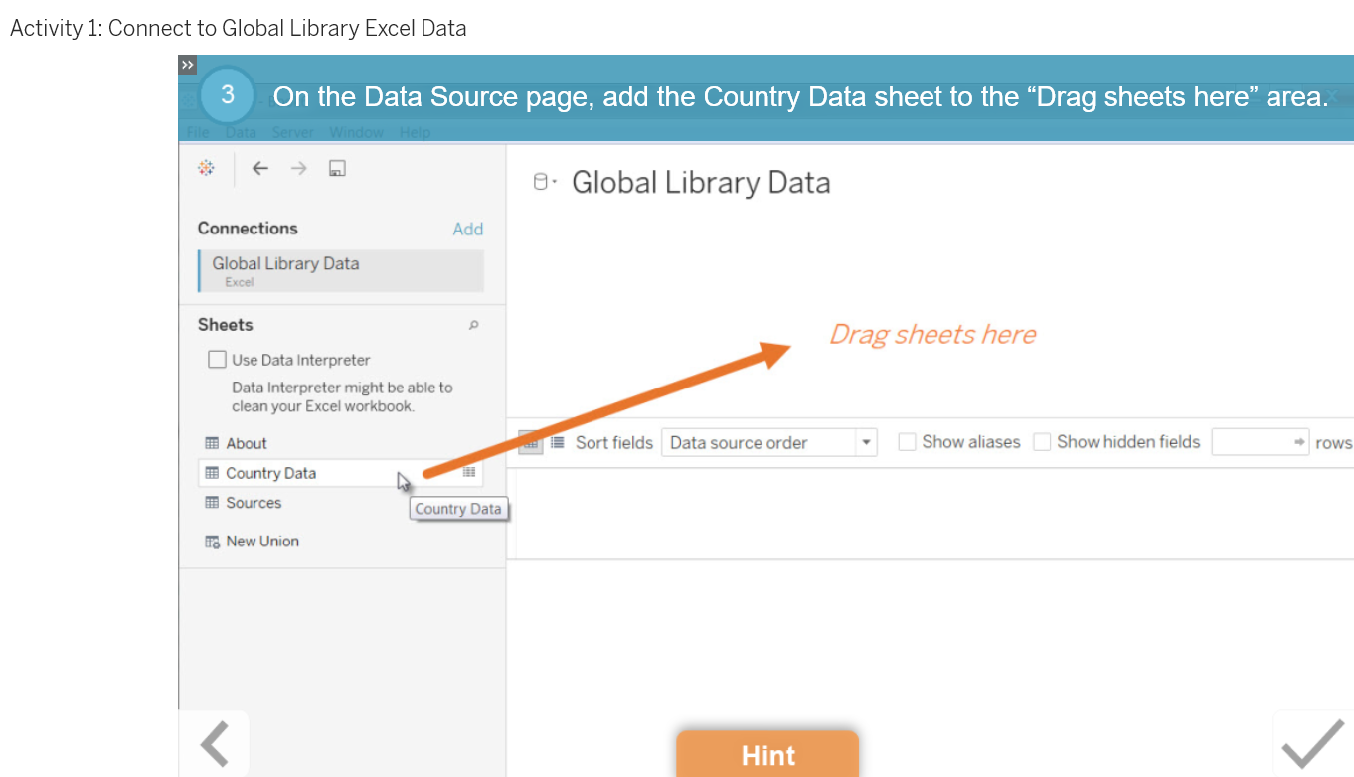The image size is (1354, 777).
Task: Click the orange Hint button
Action: (x=767, y=755)
